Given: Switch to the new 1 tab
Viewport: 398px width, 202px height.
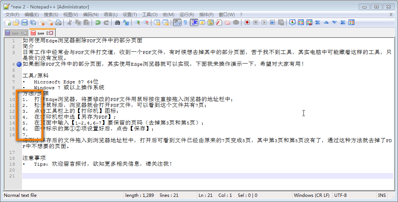Looking at the screenshot, I should coord(17,33).
